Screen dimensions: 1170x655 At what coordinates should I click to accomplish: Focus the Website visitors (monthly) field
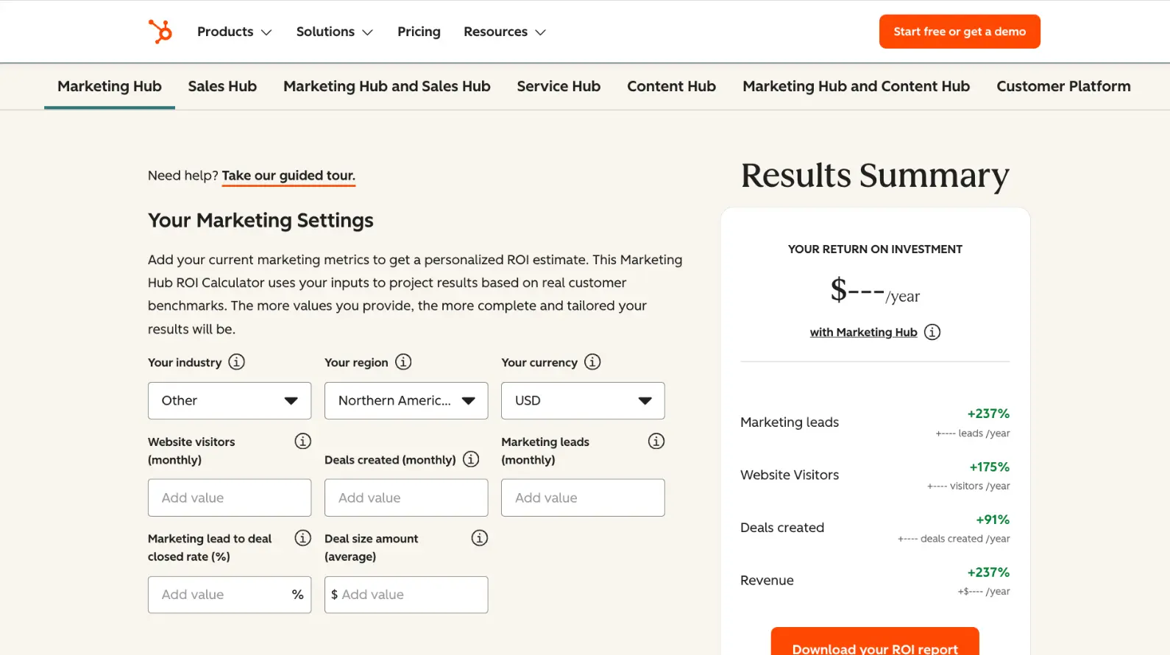tap(230, 498)
